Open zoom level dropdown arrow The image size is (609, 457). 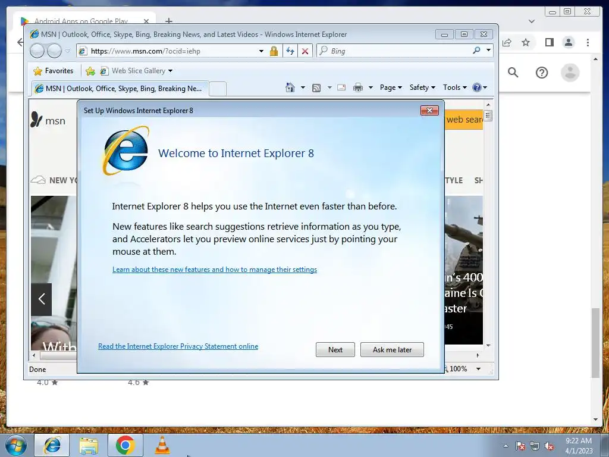[x=479, y=369]
